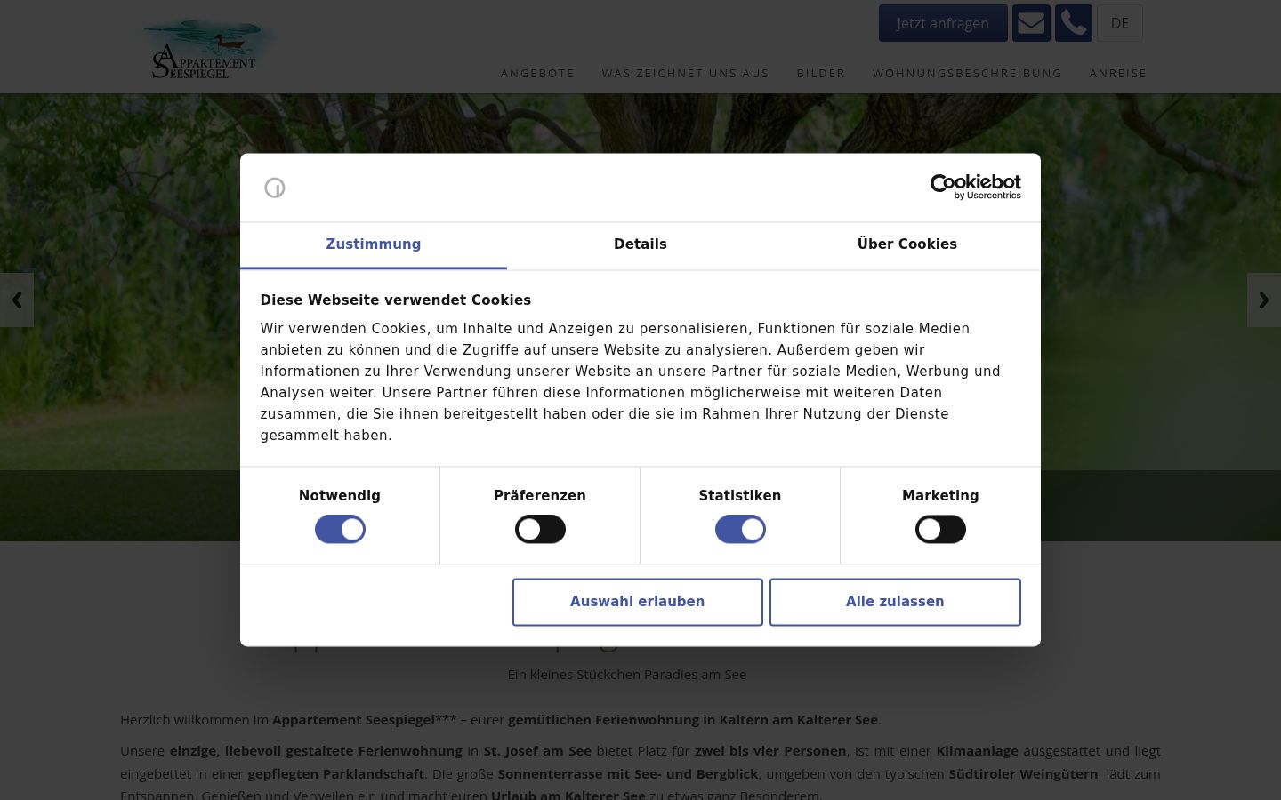Enable the Präferenzen cookies switch
Viewport: 1281px width, 800px height.
click(x=540, y=530)
